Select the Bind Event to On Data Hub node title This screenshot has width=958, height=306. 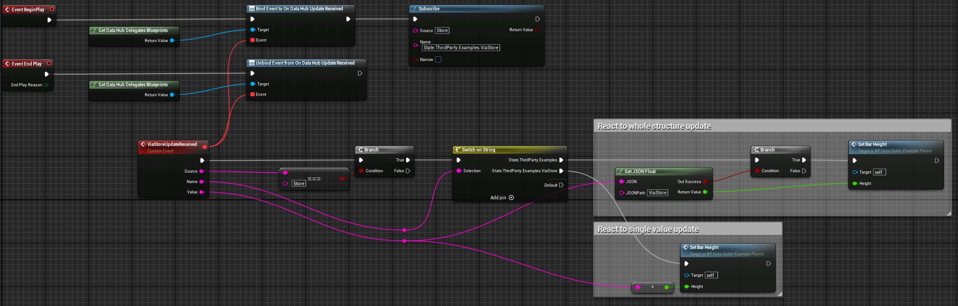coord(299,9)
